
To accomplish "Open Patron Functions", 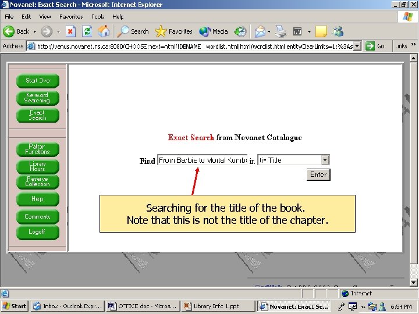I will coord(38,149).
